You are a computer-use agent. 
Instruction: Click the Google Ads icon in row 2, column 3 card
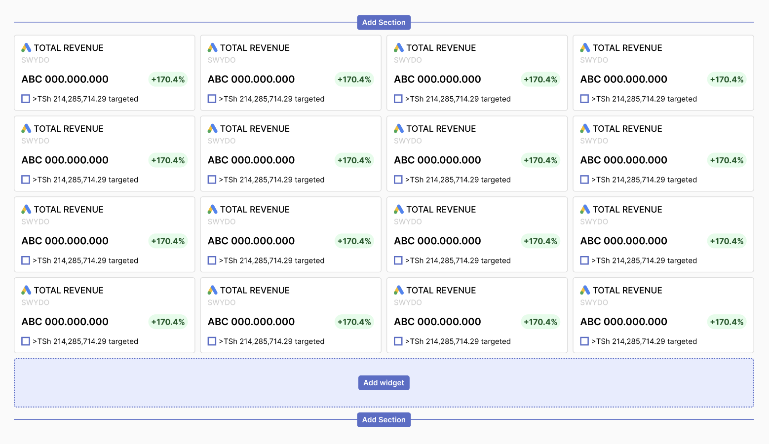399,129
